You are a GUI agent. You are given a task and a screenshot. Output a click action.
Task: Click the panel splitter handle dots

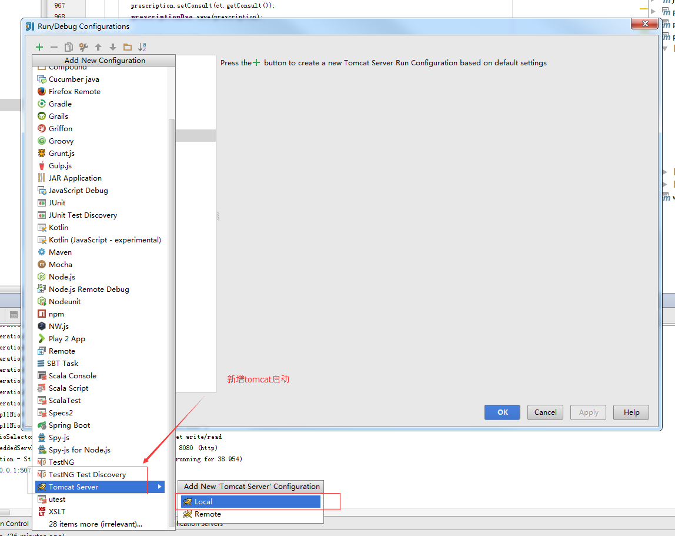[218, 215]
